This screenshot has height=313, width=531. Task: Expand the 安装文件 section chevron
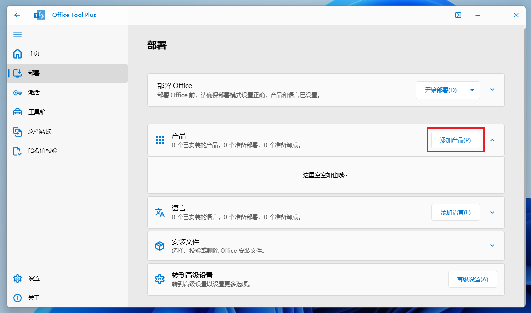tap(492, 246)
